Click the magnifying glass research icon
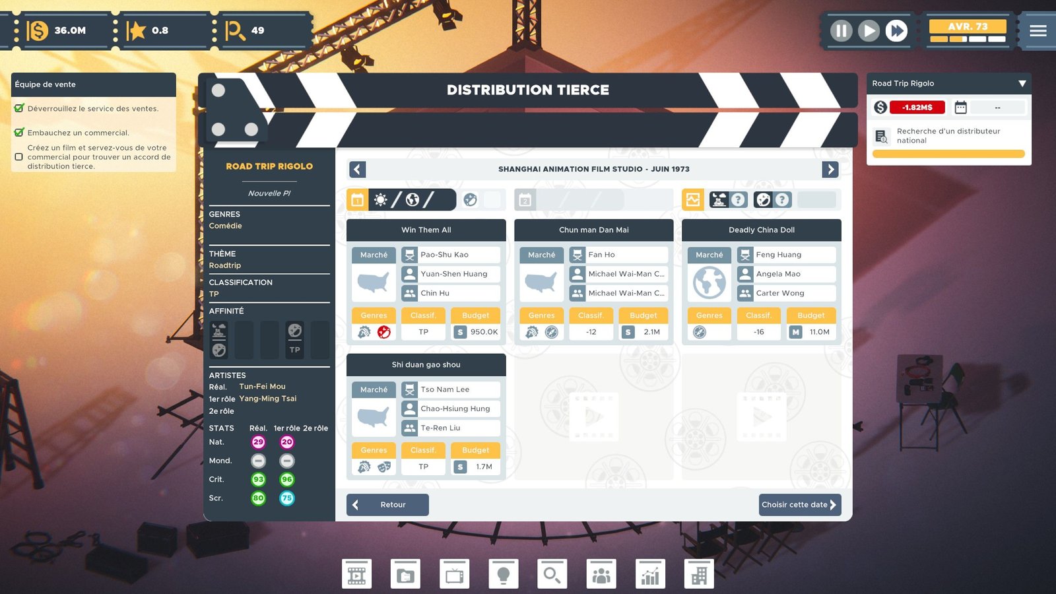 point(552,574)
